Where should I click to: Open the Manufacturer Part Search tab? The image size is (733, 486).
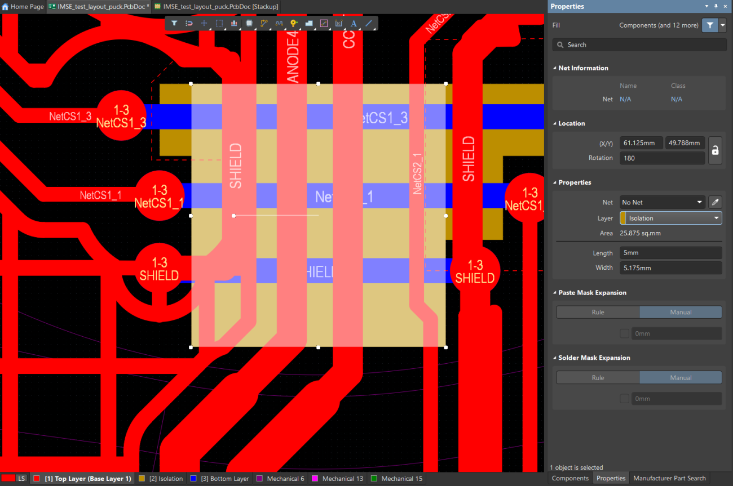(669, 478)
